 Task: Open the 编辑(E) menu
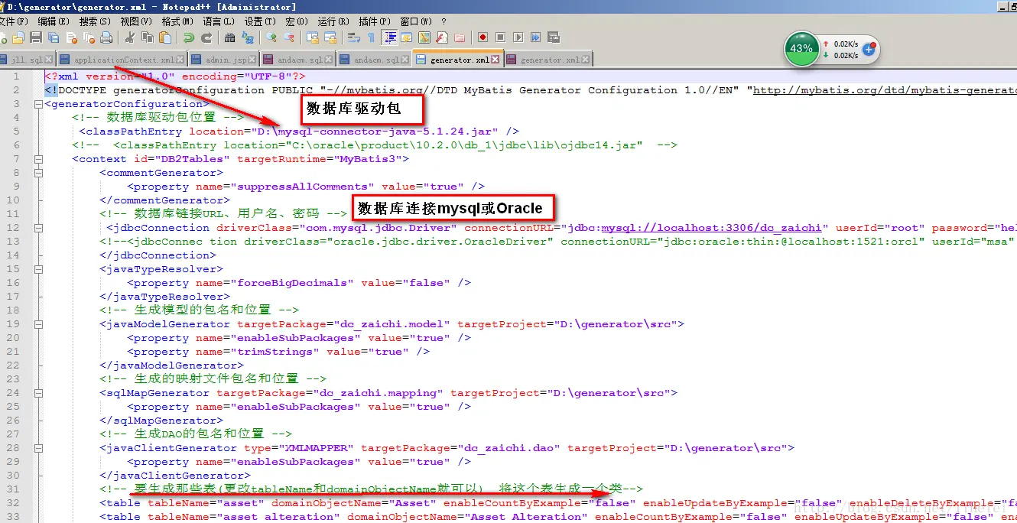pos(54,21)
